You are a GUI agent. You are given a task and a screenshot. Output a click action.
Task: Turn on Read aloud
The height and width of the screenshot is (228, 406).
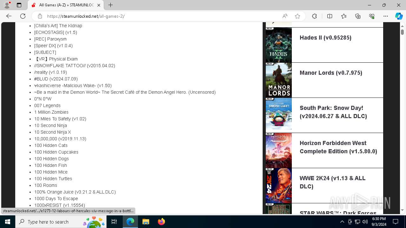285,16
